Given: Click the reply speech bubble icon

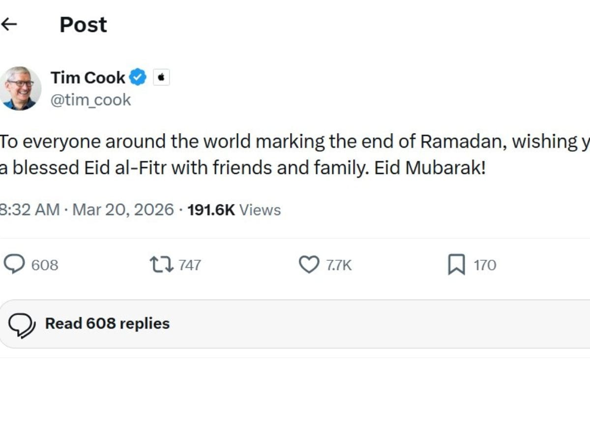Looking at the screenshot, I should click(x=14, y=265).
